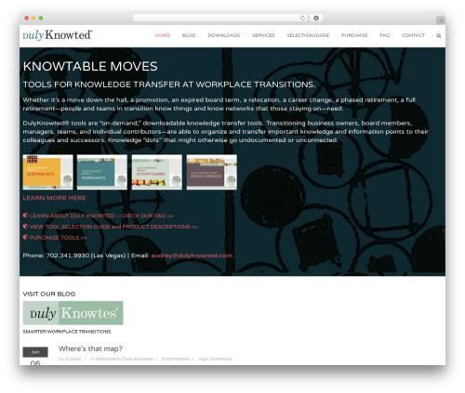The height and width of the screenshot is (393, 465).
Task: Click the Audrey author link
Action: click(73, 359)
